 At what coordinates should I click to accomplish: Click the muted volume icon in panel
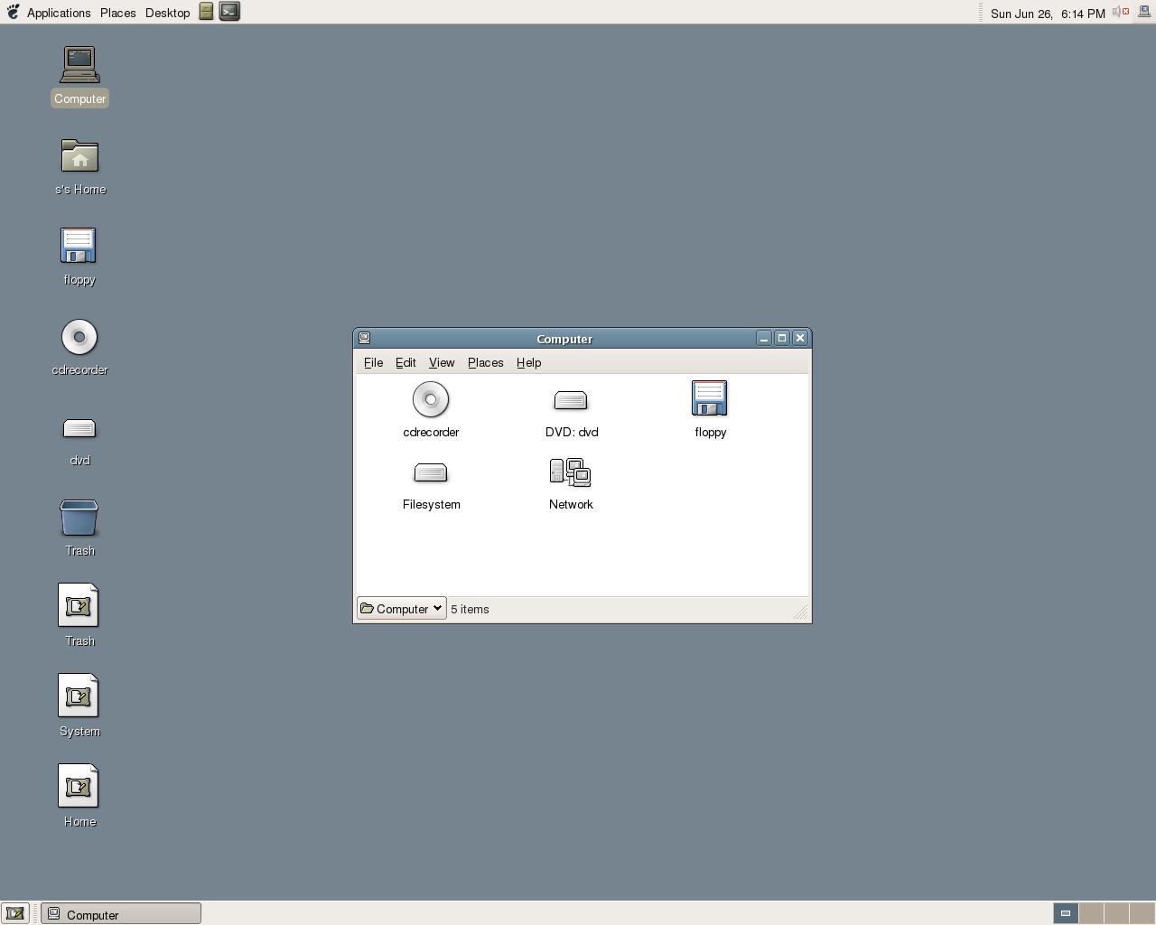[1121, 12]
